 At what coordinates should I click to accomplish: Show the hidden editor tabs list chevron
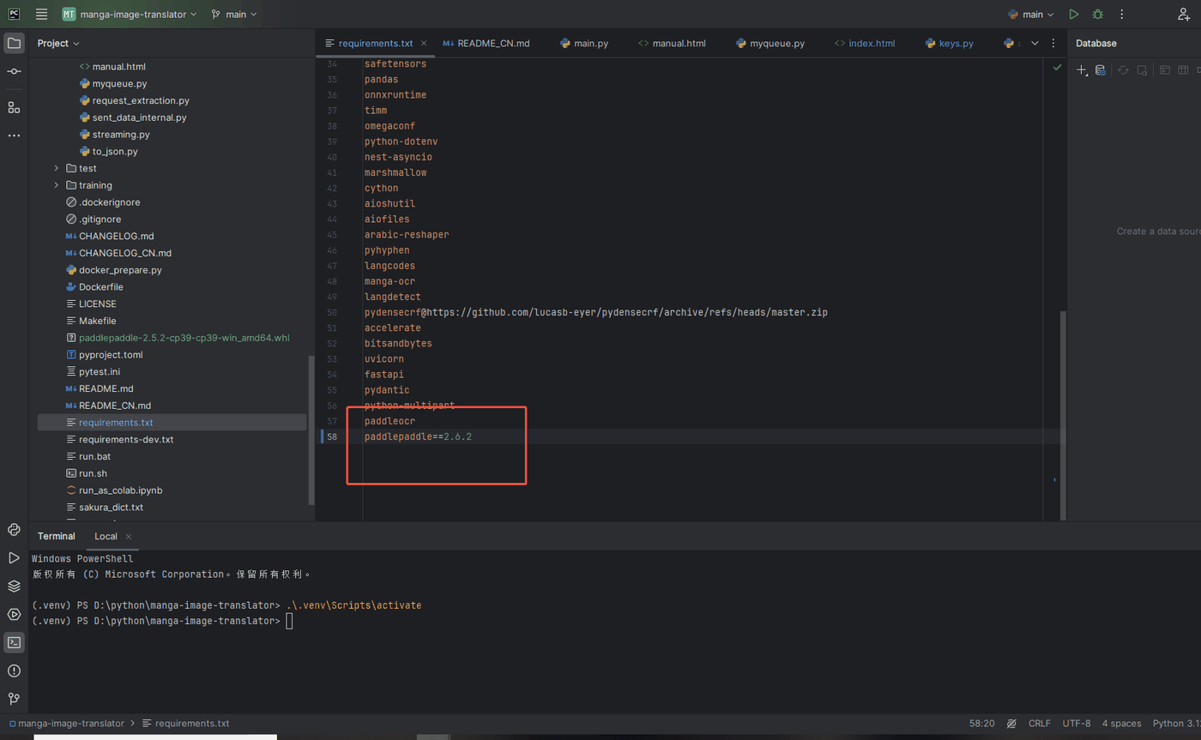pos(1035,43)
